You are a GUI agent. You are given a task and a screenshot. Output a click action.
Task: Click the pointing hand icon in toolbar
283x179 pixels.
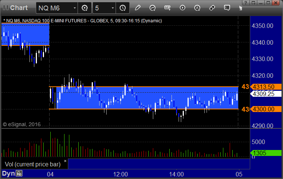click(x=240, y=8)
